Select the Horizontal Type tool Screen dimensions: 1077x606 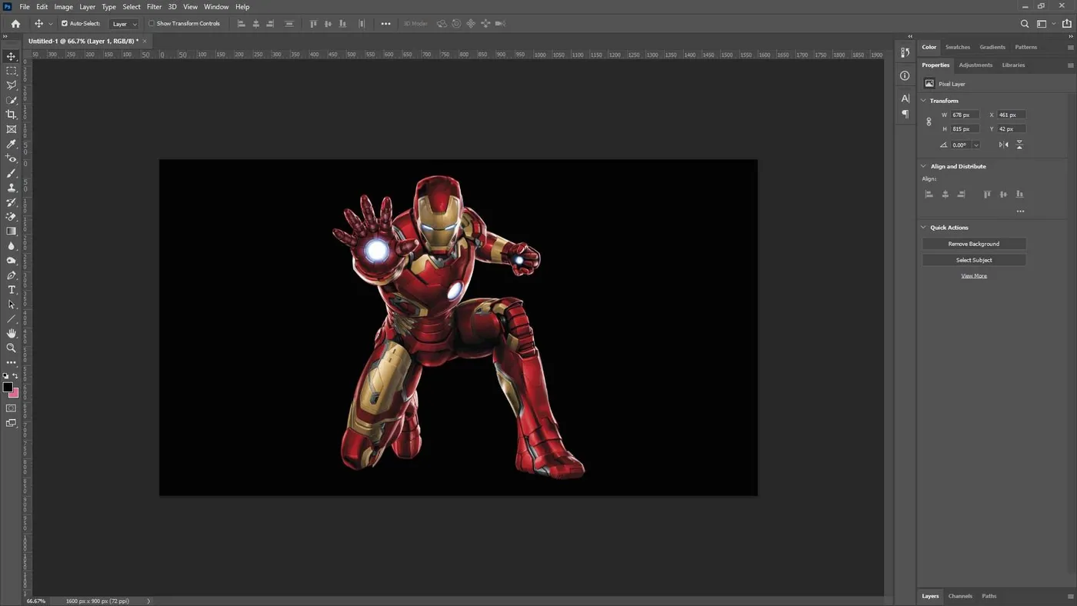point(12,290)
